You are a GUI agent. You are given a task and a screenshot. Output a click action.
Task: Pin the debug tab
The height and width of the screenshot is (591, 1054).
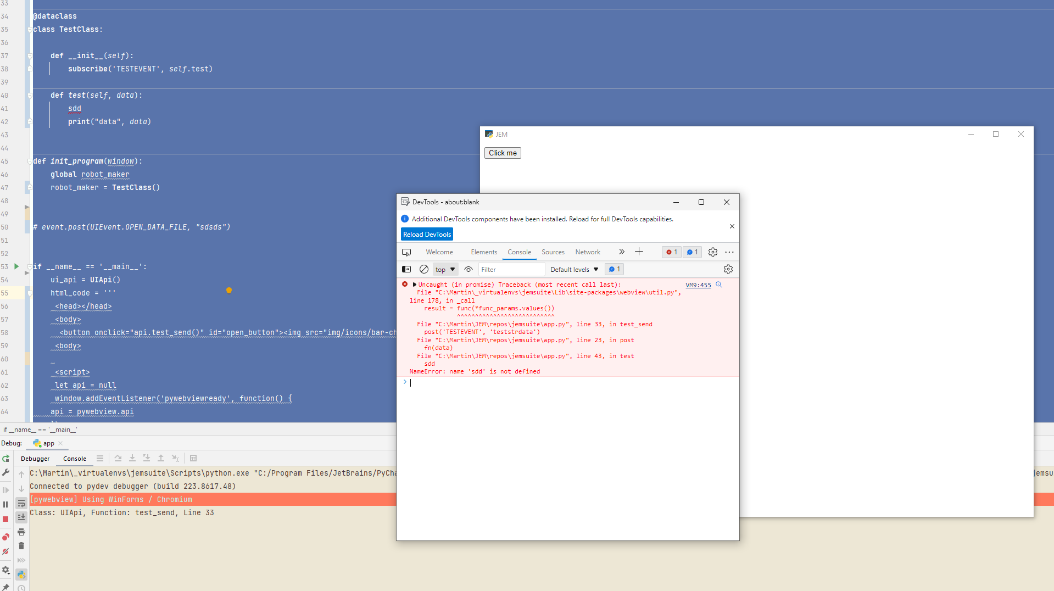6,587
